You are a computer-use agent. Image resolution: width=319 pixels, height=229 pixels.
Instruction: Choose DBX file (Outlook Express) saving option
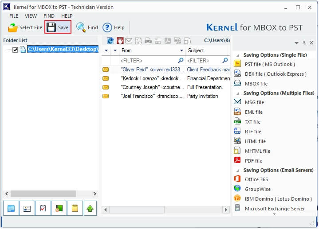(270, 74)
